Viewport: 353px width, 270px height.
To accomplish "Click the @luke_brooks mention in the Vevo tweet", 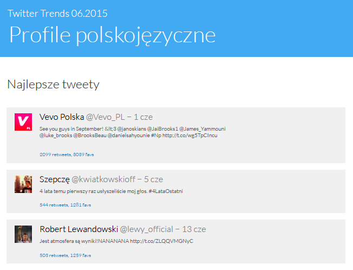I will pos(56,135).
